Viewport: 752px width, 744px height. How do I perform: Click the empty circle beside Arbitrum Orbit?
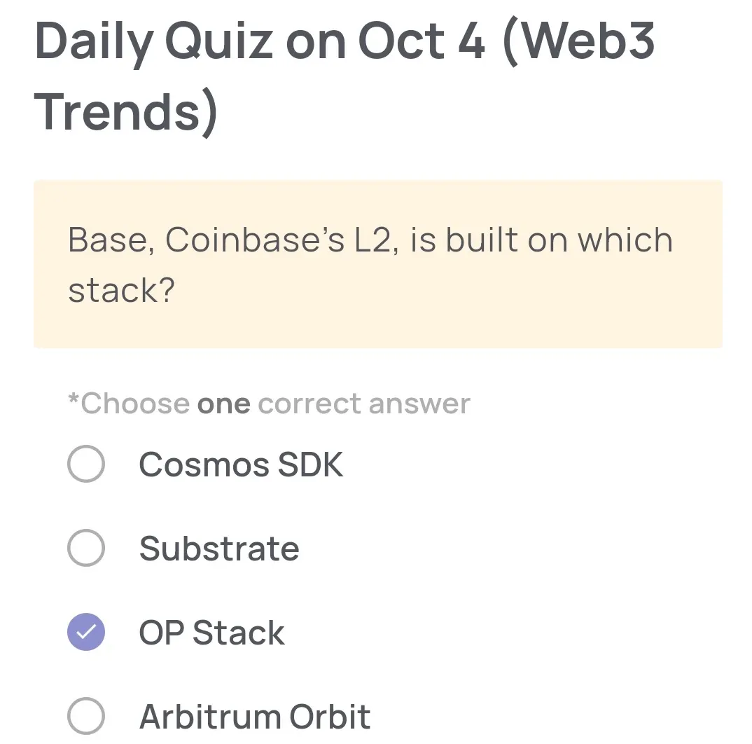[x=85, y=716]
